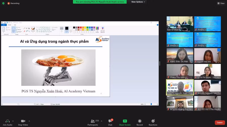Click Edit with Paint 3D icon
227x127 pixels.
click(x=102, y=29)
